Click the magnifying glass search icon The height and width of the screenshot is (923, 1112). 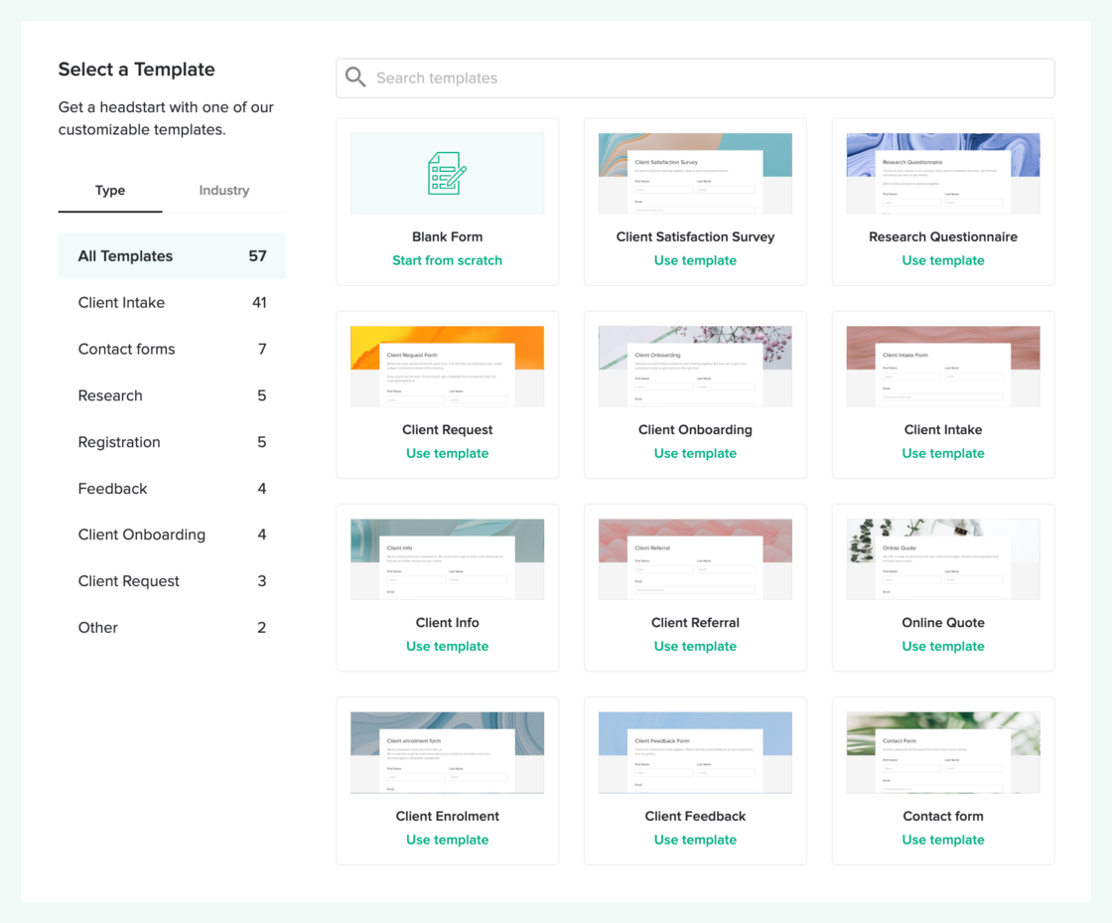point(355,77)
